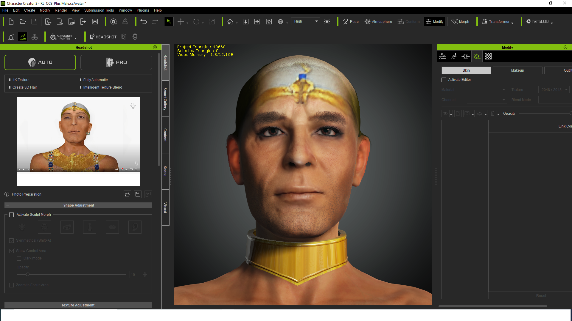The image size is (572, 321).
Task: Open the Submission Tools menu
Action: click(99, 10)
